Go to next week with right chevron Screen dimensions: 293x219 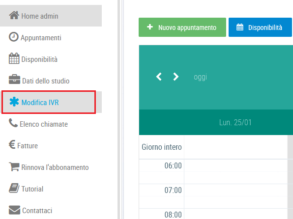[176, 77]
